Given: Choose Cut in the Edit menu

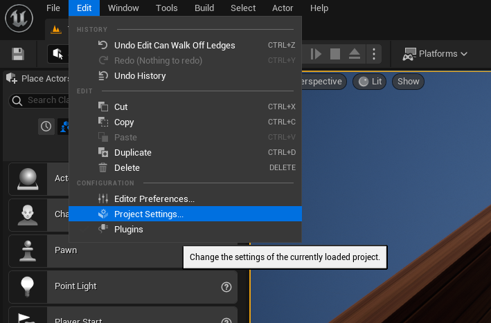Looking at the screenshot, I should click(121, 107).
